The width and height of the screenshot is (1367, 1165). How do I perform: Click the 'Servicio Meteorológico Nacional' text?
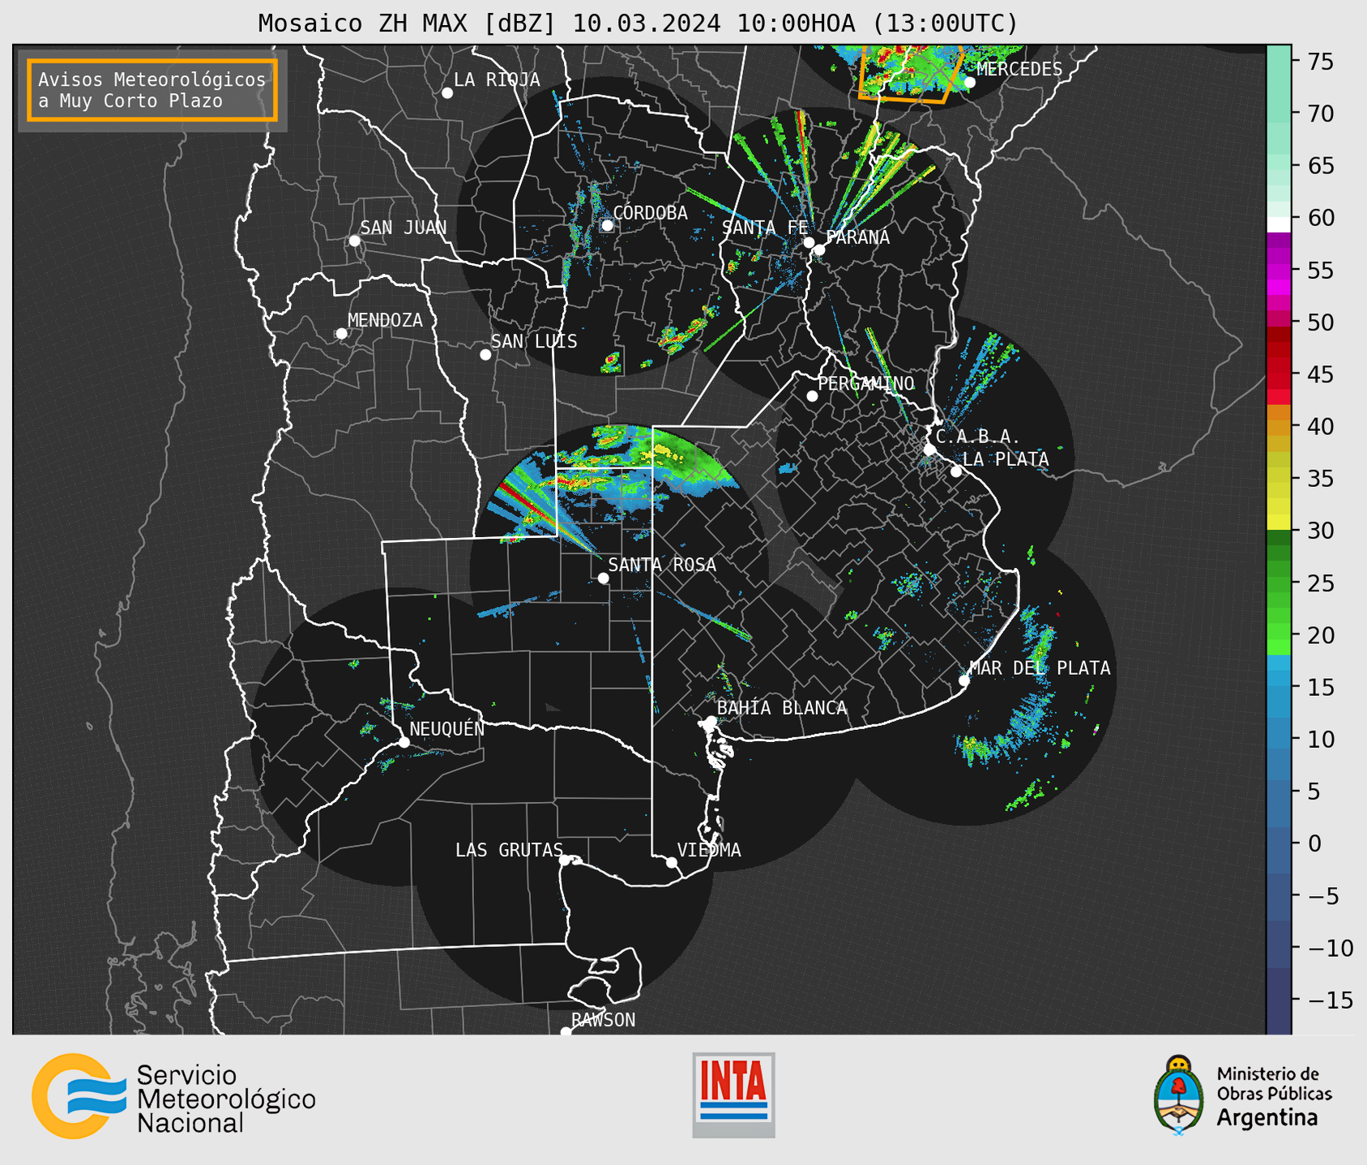point(226,1099)
